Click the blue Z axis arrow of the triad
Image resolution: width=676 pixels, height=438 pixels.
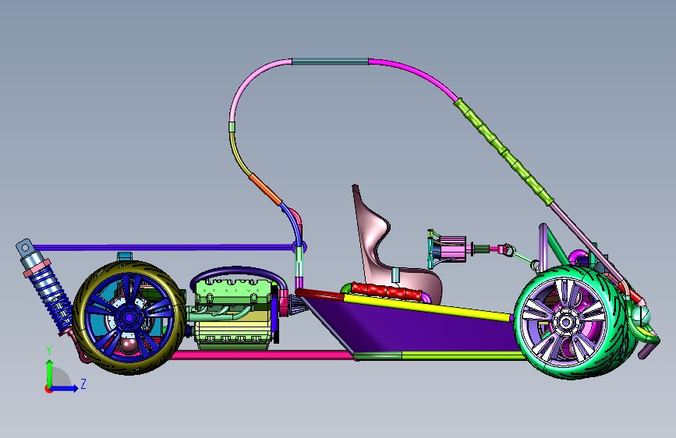click(x=65, y=388)
